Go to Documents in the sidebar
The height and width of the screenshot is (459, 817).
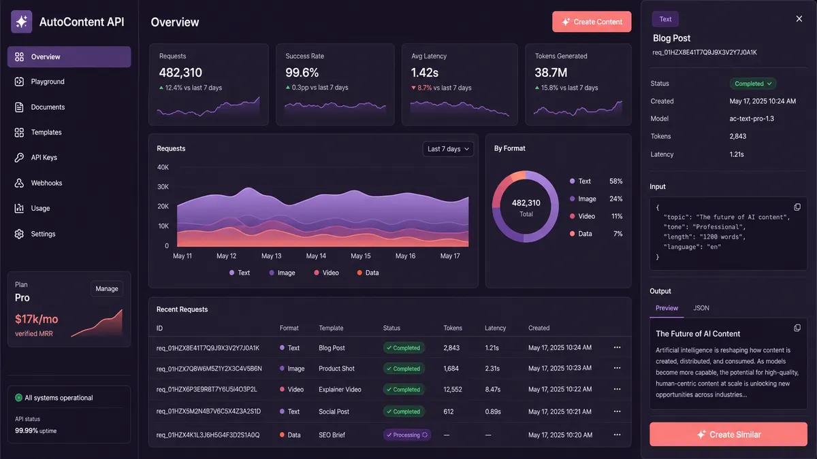pos(69,107)
